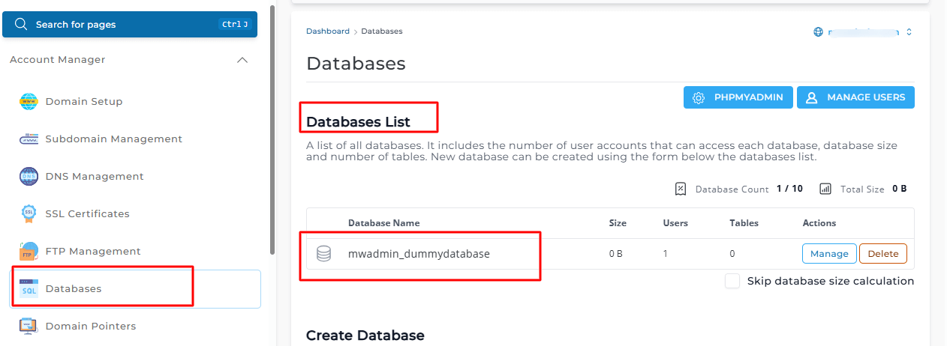
Task: Click the Total Size chart icon
Action: (825, 189)
